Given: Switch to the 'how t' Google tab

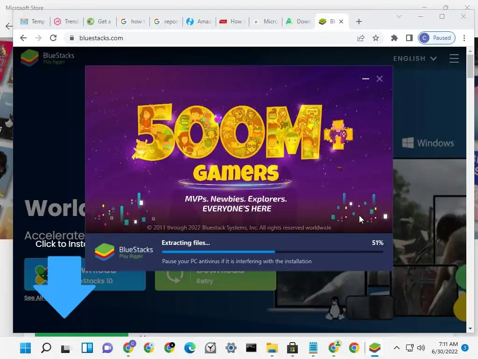Looking at the screenshot, I should point(133,22).
